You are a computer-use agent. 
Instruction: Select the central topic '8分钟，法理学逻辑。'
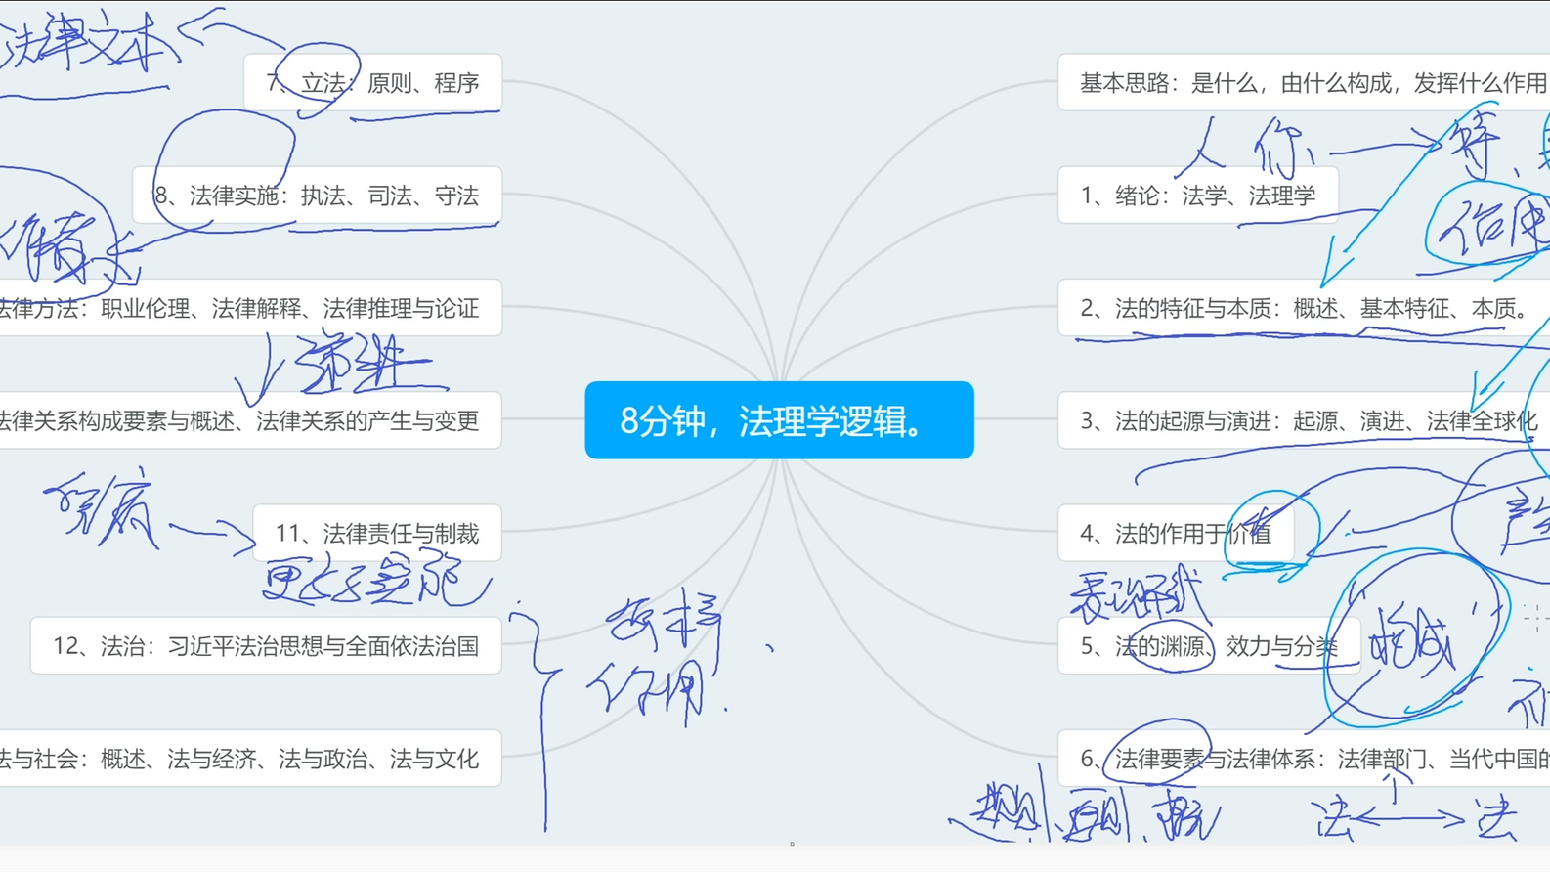click(779, 420)
